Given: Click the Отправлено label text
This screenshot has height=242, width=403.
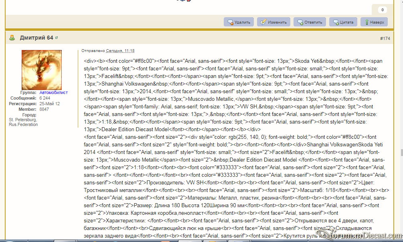Looking at the screenshot, I should 93,51.
